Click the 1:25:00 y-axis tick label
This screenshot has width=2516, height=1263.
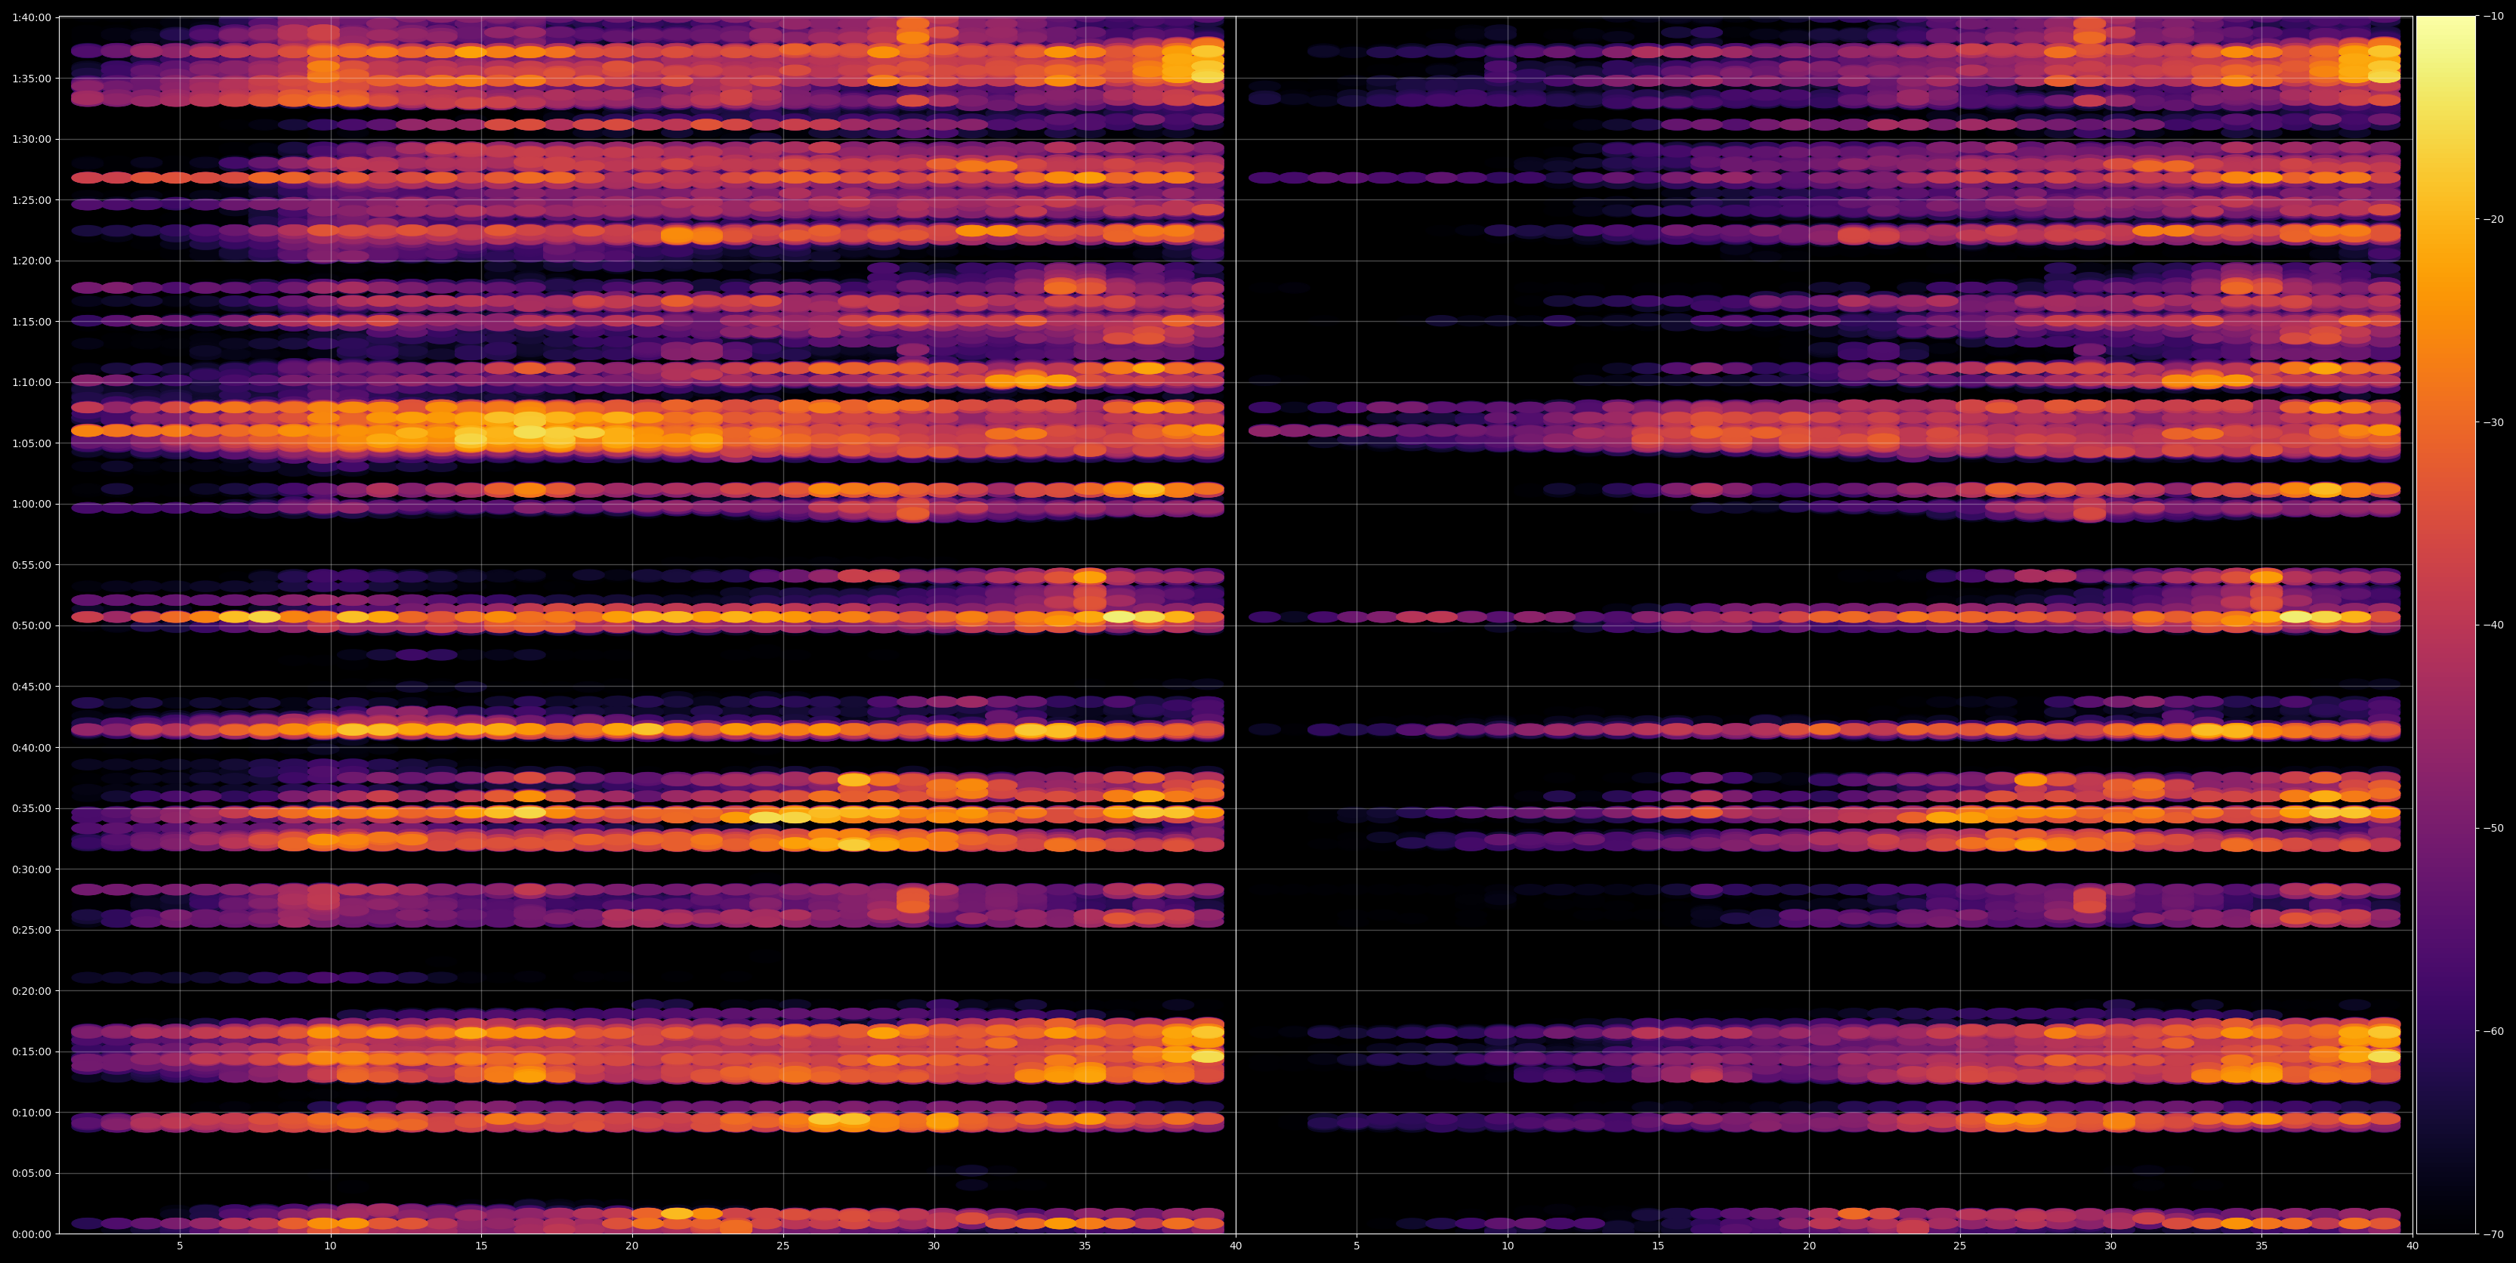(30, 200)
